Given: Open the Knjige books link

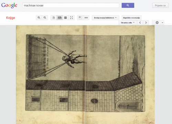Looking at the screenshot, I should click(11, 18).
